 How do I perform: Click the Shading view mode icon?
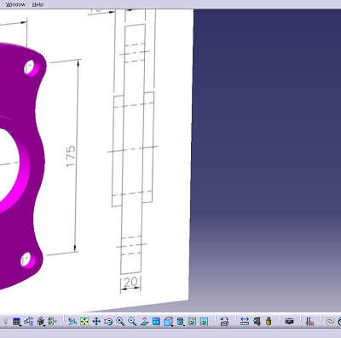(x=181, y=322)
